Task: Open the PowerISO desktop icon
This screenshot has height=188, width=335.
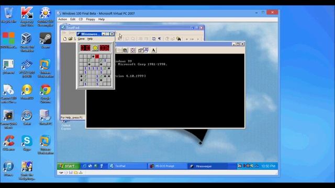Action: pyautogui.click(x=27, y=92)
